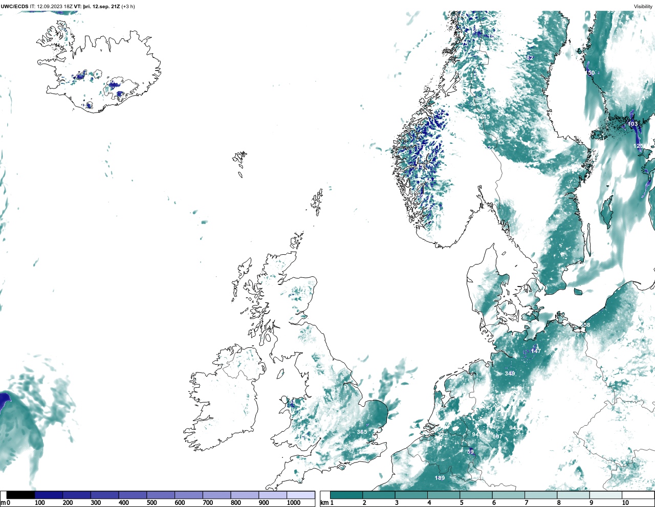Click the "658" value on the Baltic coast

point(585,325)
